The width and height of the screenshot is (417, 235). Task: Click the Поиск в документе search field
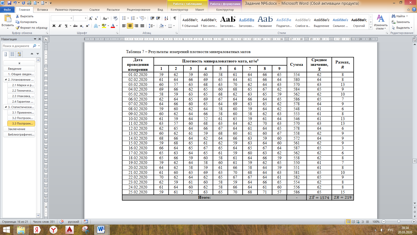17,46
